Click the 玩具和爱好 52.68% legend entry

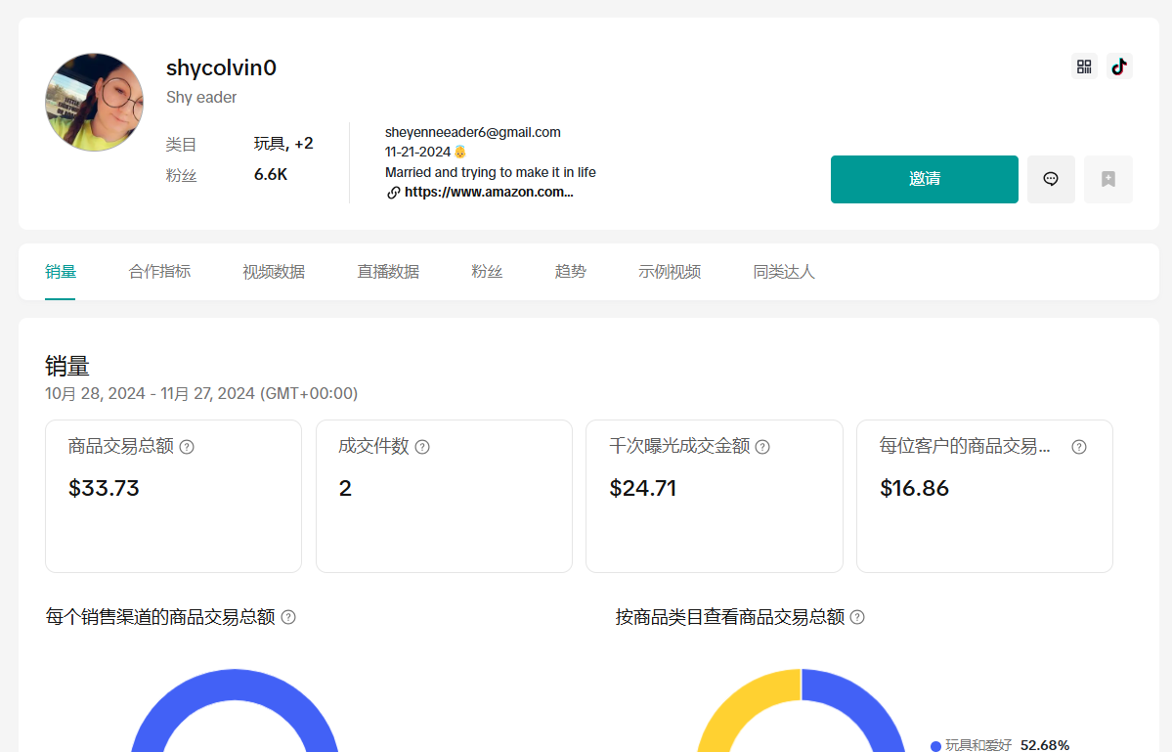(1000, 745)
